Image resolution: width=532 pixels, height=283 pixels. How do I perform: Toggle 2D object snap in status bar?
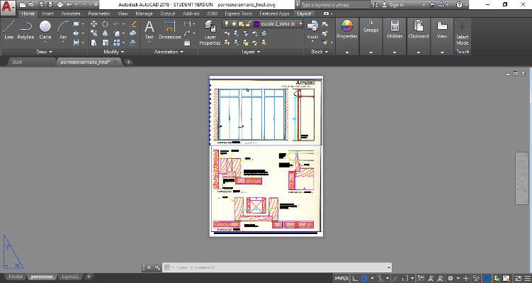point(404,278)
